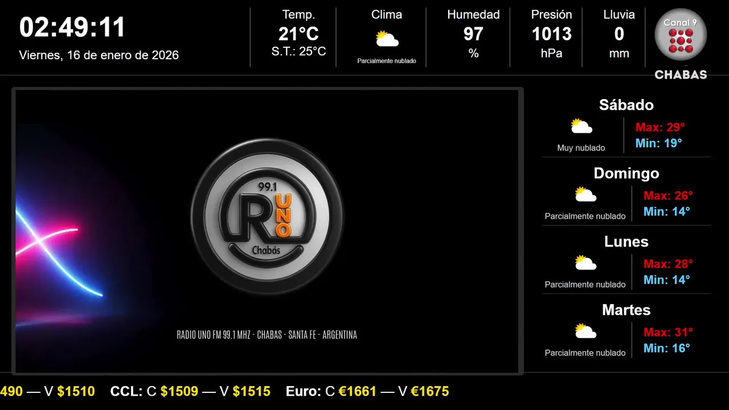This screenshot has height=410, width=729.
Task: Click the current weather partly cloudy icon
Action: point(387,39)
